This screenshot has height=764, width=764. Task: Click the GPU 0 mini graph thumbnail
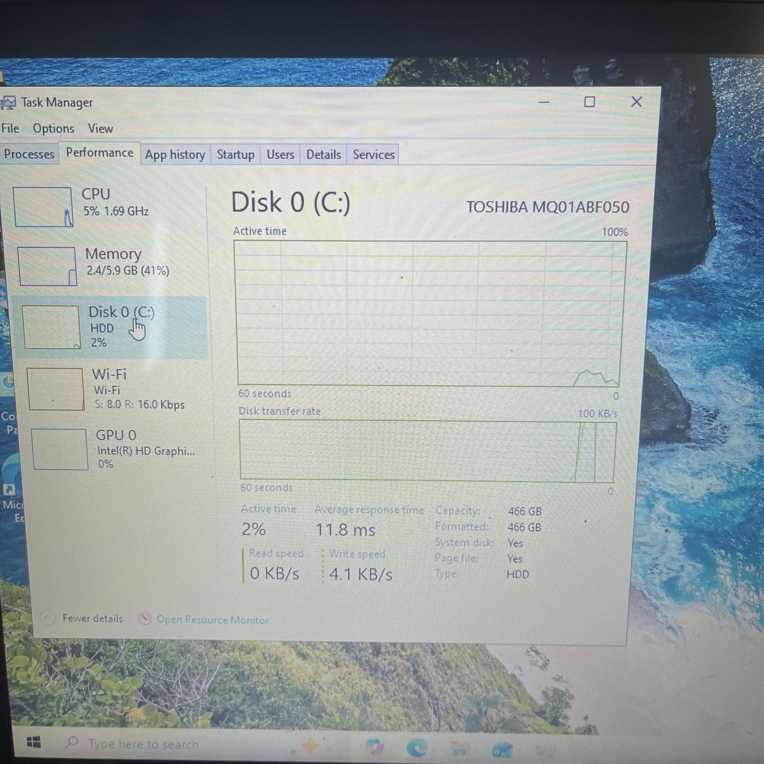[60, 449]
